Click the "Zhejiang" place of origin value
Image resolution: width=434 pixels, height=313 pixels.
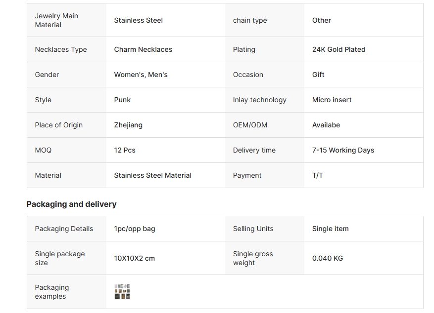pyautogui.click(x=128, y=125)
